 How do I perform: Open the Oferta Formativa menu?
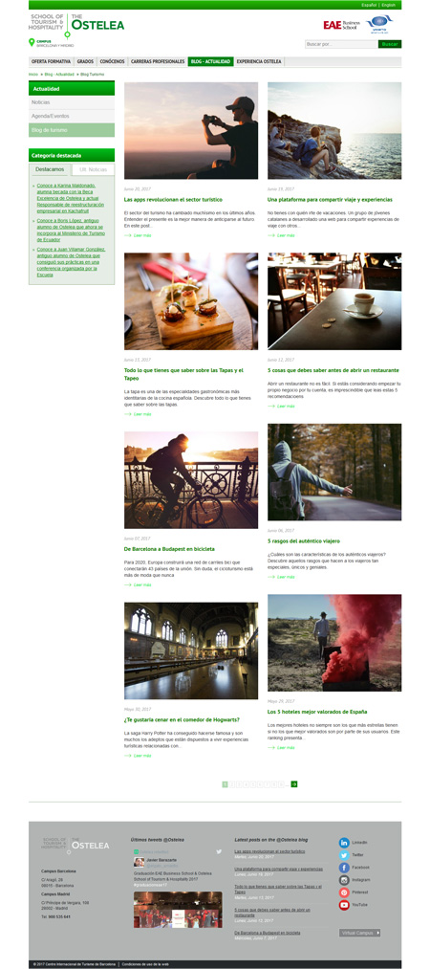pyautogui.click(x=52, y=62)
